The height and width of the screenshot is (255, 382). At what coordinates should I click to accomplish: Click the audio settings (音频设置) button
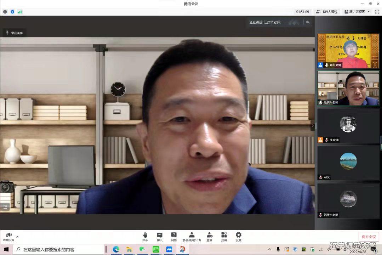click(x=8, y=237)
